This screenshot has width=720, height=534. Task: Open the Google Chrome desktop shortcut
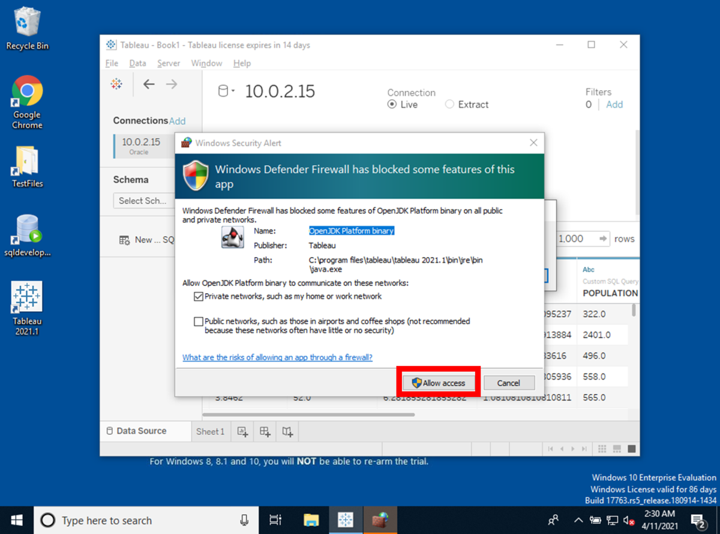(x=27, y=103)
